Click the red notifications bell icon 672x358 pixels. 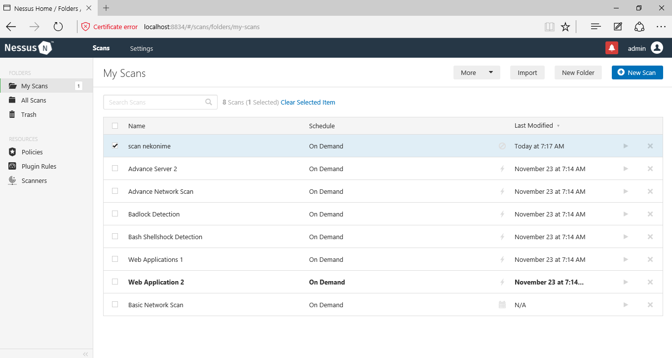click(612, 48)
